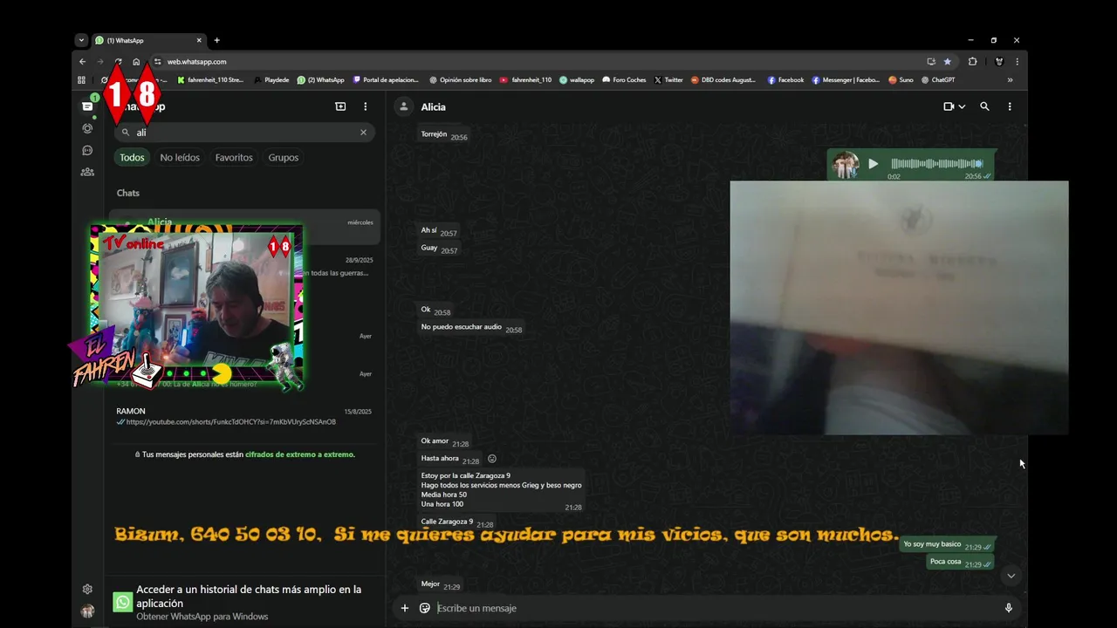Play the voice message
Image resolution: width=1117 pixels, height=628 pixels.
point(873,163)
